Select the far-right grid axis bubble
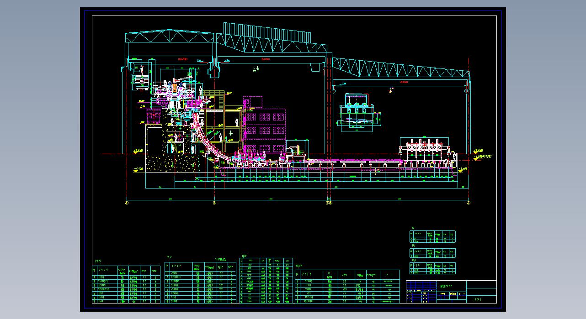Viewport: 586px width, 319px height. coord(469,203)
